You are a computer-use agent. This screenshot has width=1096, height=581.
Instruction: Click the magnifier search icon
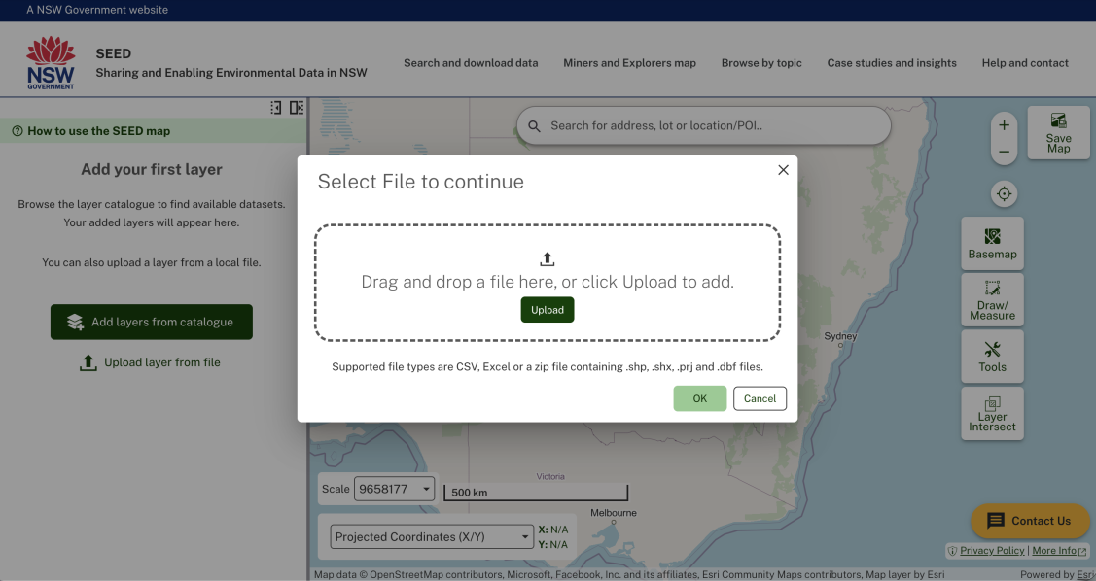[x=534, y=125]
